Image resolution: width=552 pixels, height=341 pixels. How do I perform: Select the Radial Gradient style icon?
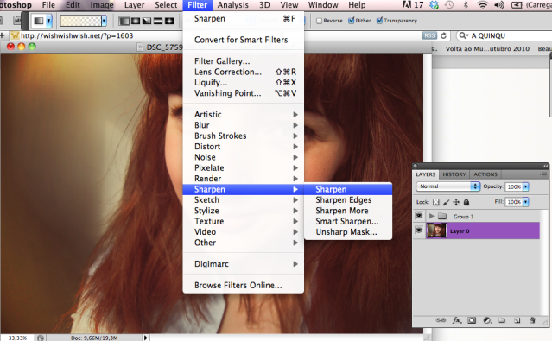(x=135, y=21)
